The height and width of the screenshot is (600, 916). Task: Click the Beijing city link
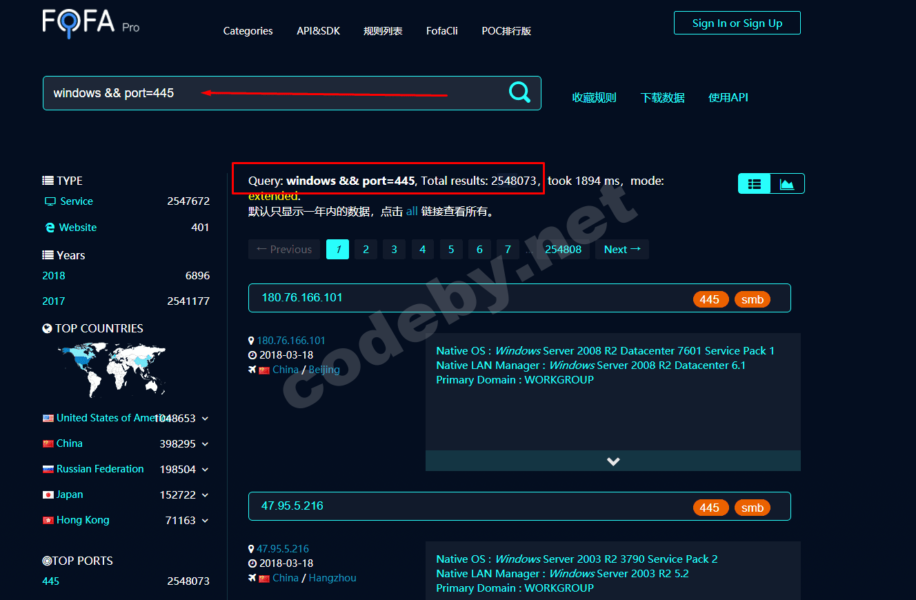(324, 370)
